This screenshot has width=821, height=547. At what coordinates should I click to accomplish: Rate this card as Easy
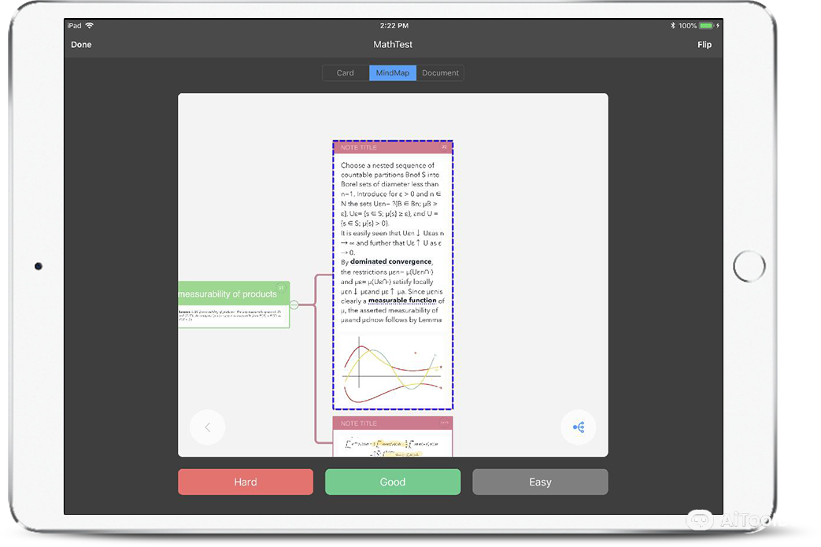pyautogui.click(x=540, y=482)
